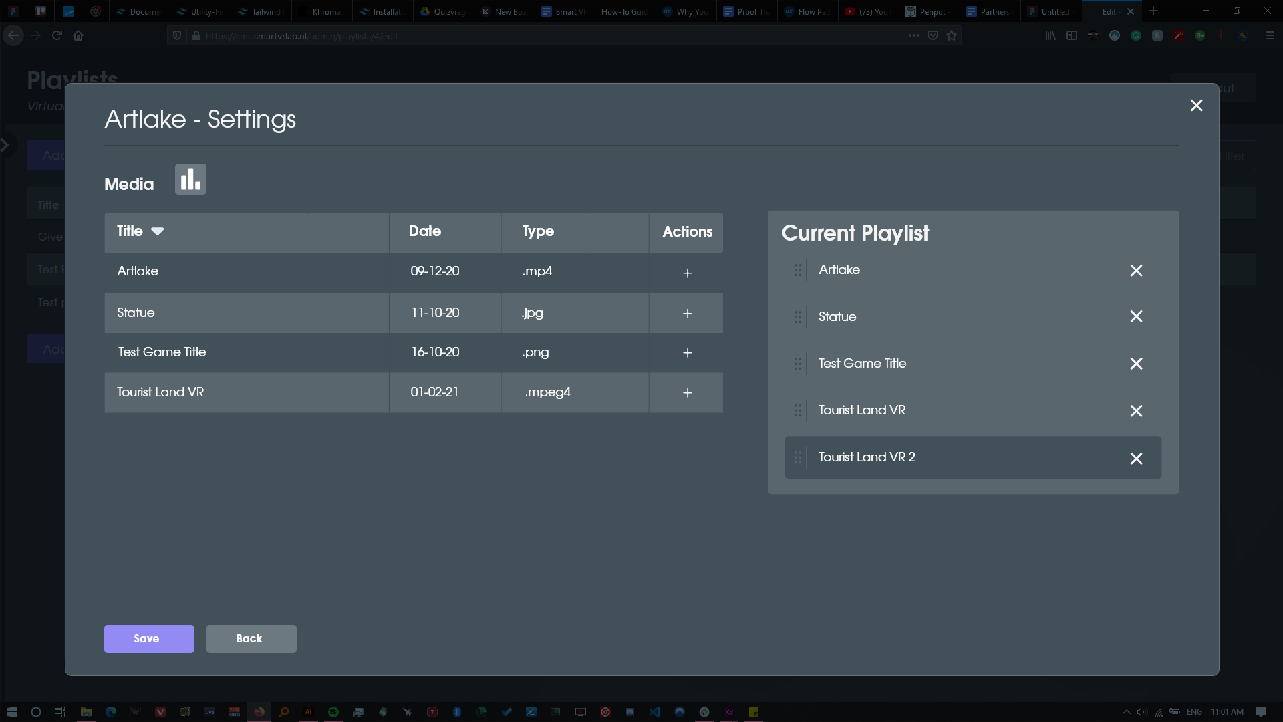Open the Tailwind browser tab

coord(261,11)
